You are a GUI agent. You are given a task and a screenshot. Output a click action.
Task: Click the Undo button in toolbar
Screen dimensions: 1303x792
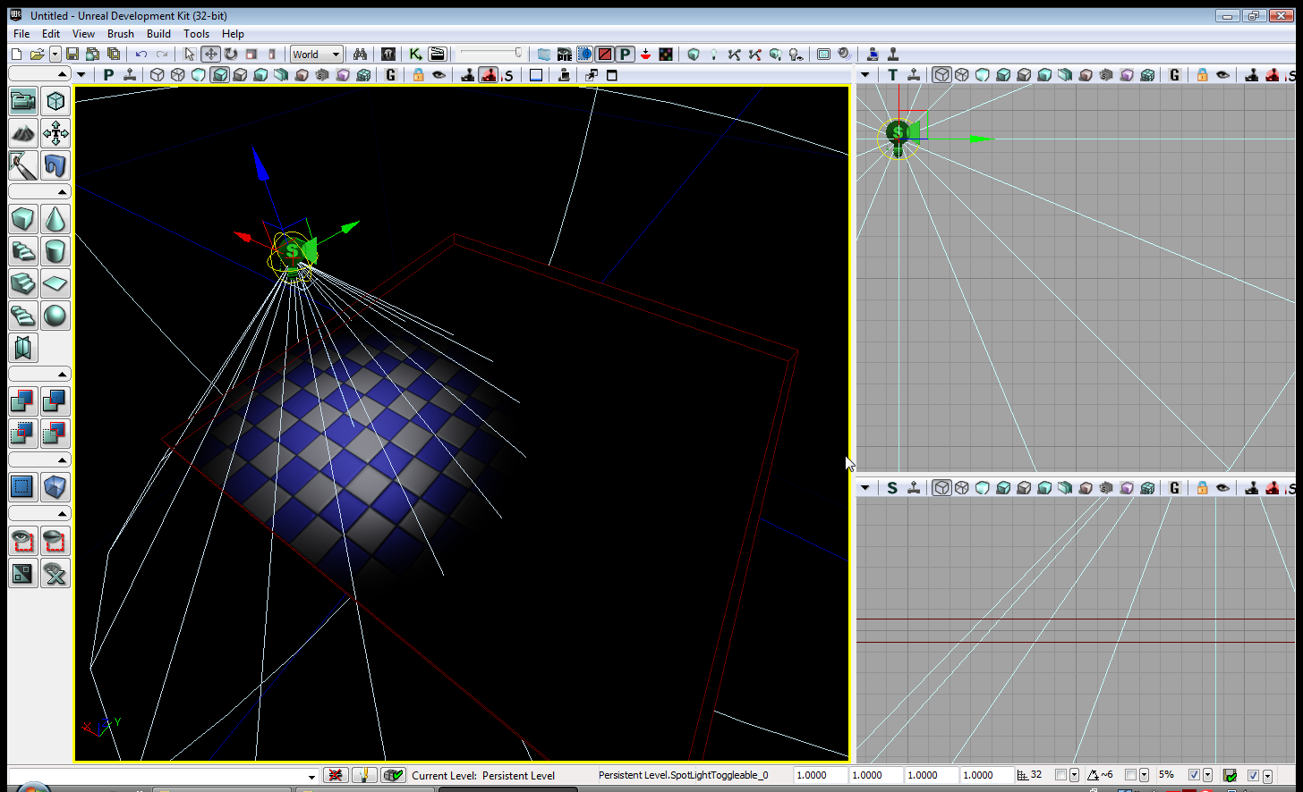(x=141, y=55)
